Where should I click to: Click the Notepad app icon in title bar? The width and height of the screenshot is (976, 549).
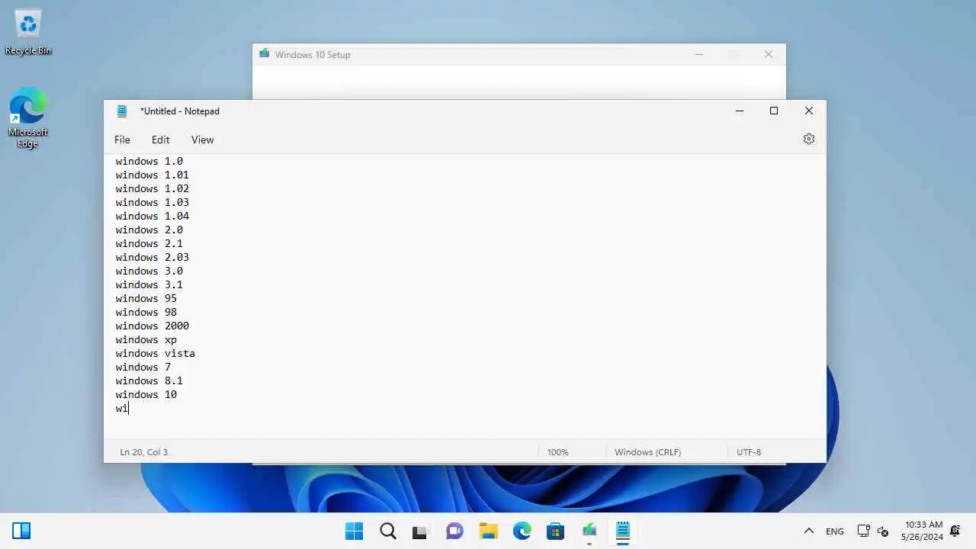[x=122, y=111]
